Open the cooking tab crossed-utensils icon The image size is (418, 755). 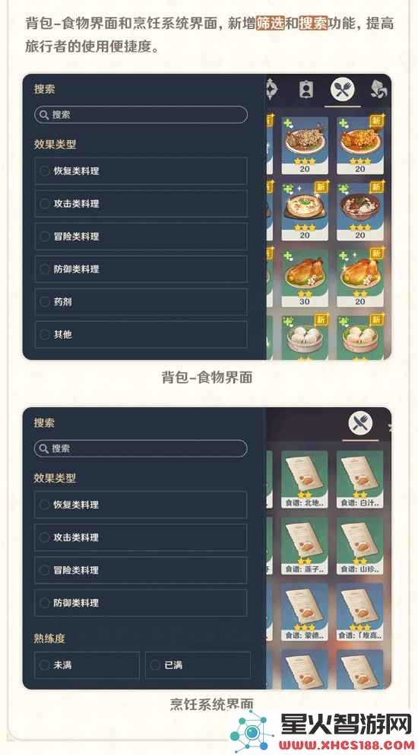tap(360, 423)
